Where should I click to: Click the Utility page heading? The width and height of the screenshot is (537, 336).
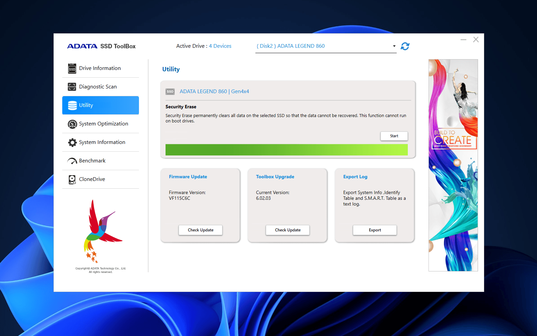coord(171,69)
